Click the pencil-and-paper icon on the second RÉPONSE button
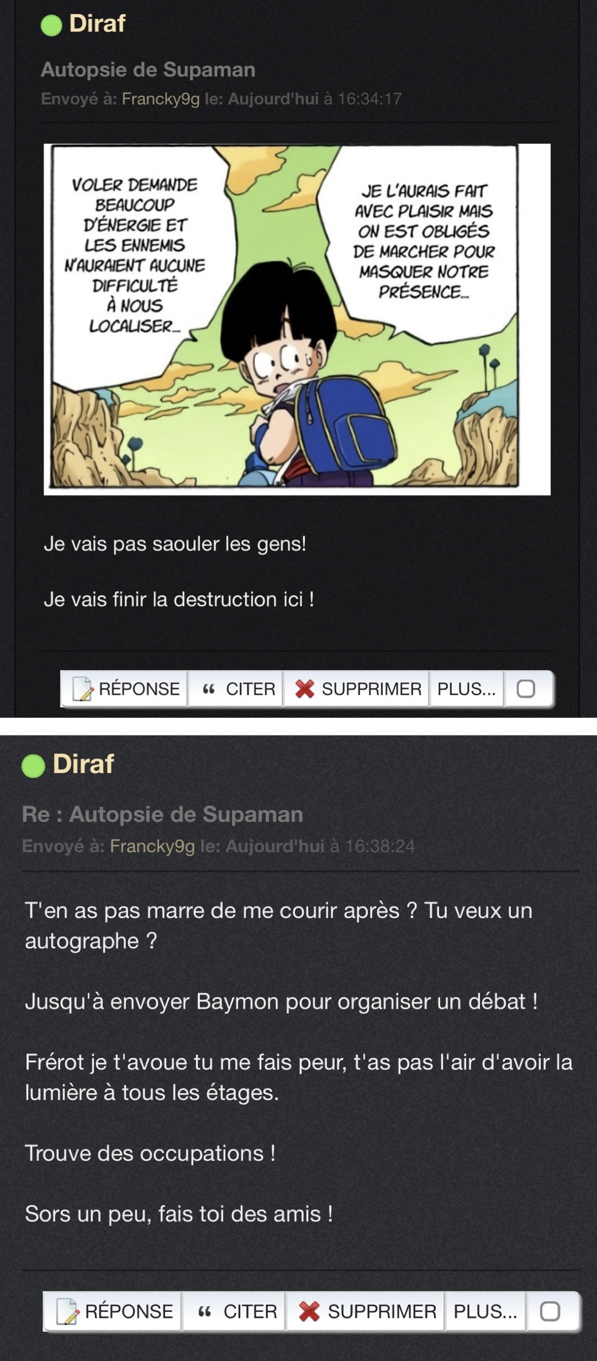 pos(68,1311)
